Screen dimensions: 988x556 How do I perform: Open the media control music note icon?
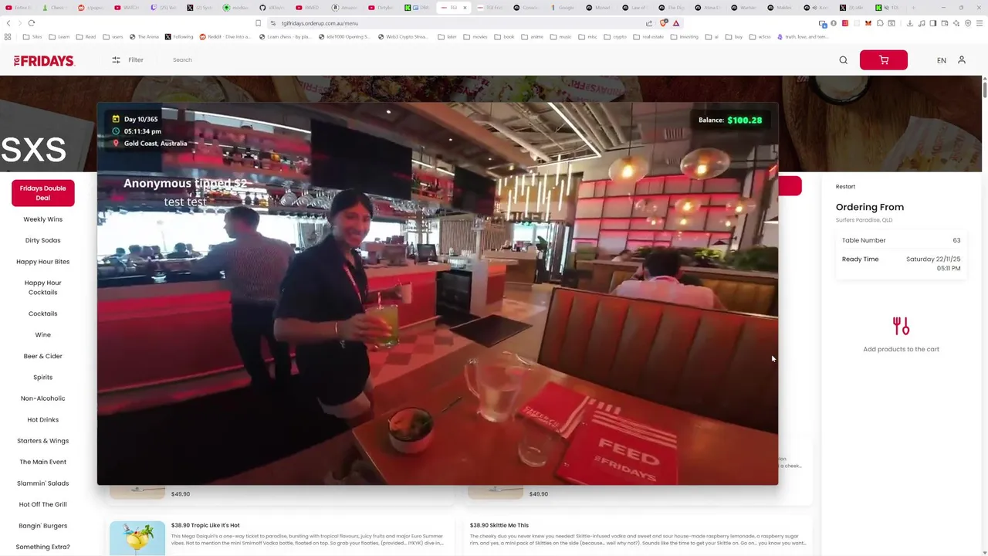[x=922, y=23]
